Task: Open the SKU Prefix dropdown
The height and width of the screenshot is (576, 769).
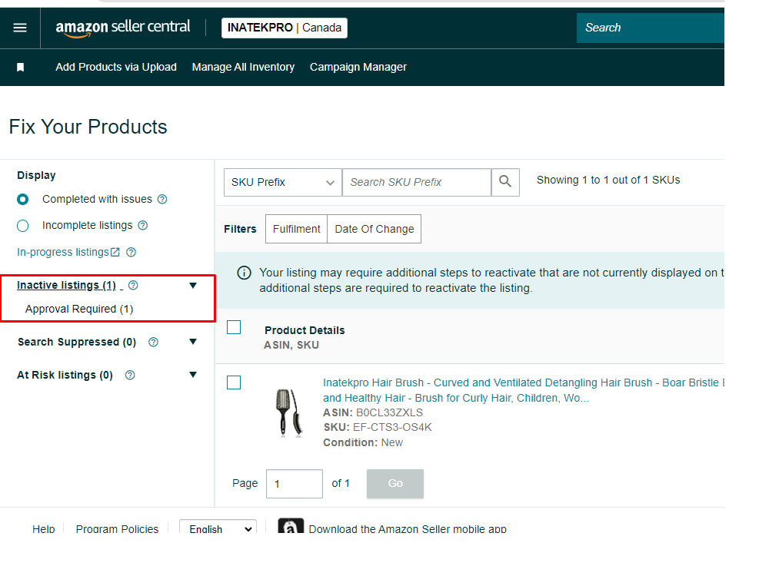Action: (282, 182)
